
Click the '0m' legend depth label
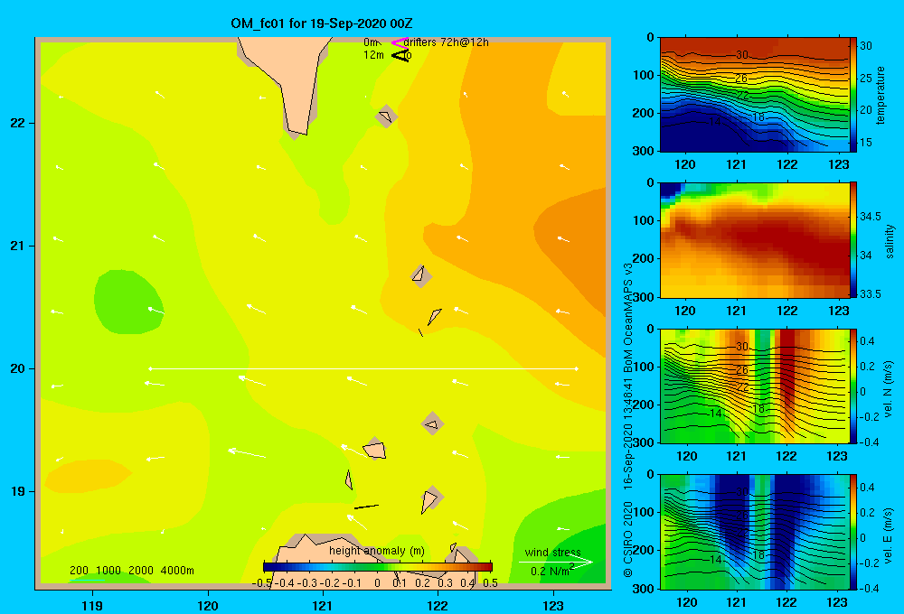click(x=371, y=42)
